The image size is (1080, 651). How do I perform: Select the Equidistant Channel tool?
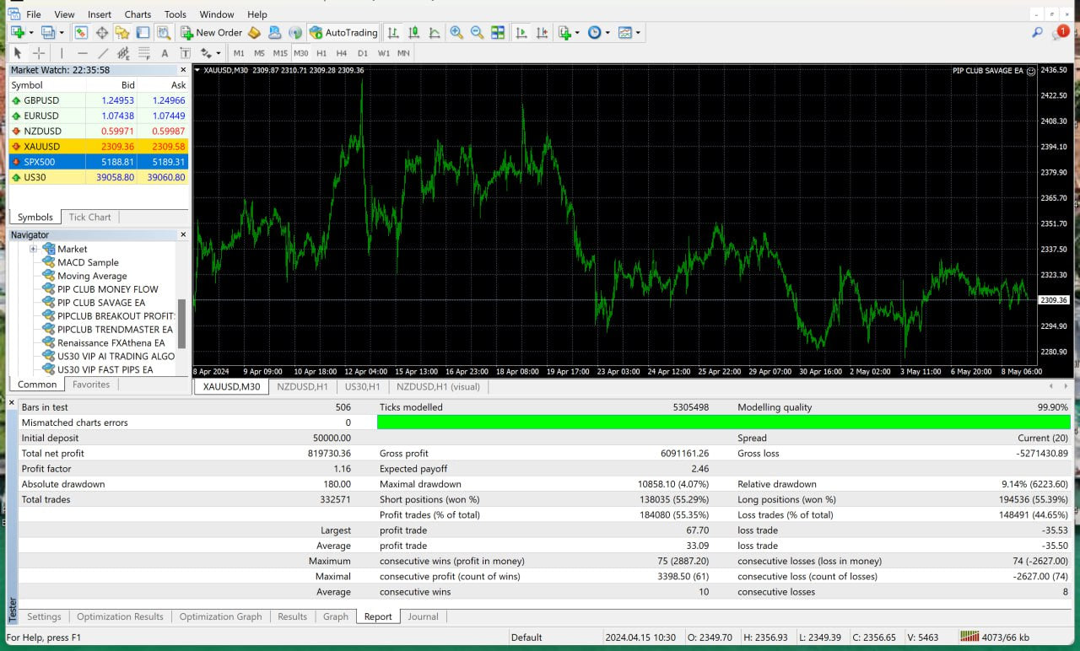coord(123,53)
